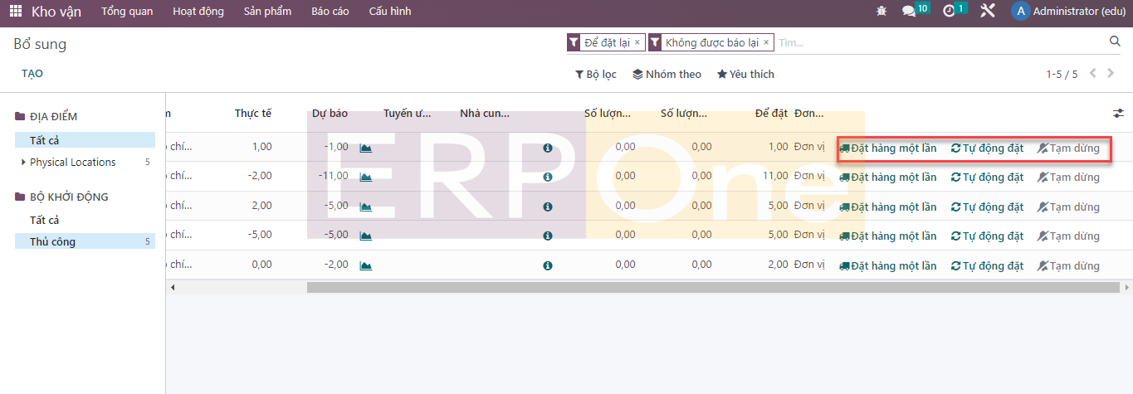Viewport: 1133px width, 394px height.
Task: Open column settings adjust icon
Action: click(1118, 114)
